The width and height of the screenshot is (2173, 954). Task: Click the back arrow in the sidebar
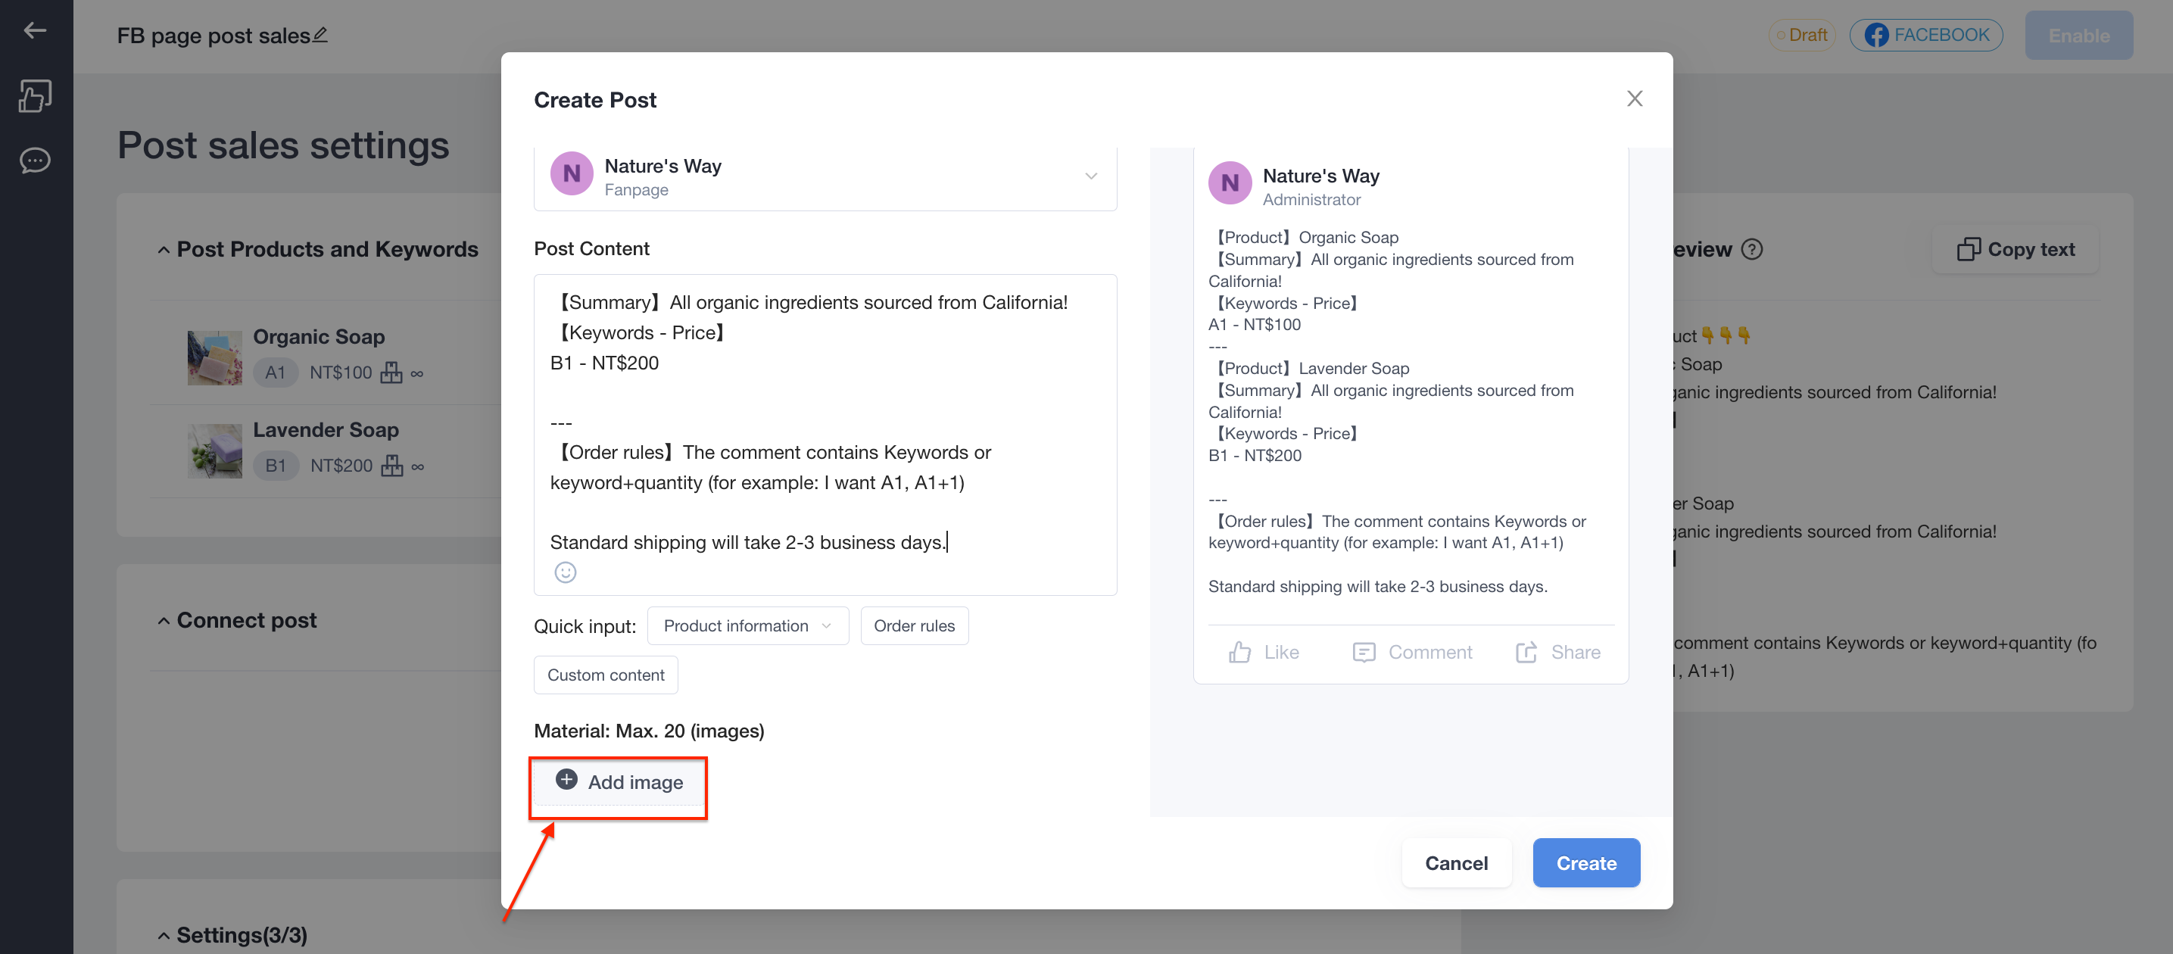[x=35, y=30]
